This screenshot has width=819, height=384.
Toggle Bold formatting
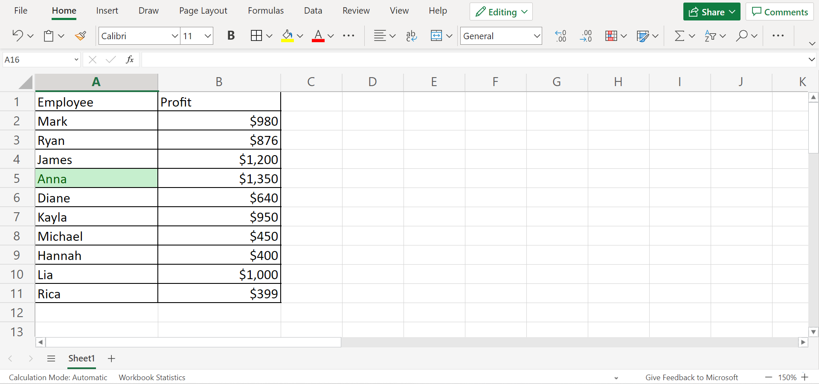(231, 36)
